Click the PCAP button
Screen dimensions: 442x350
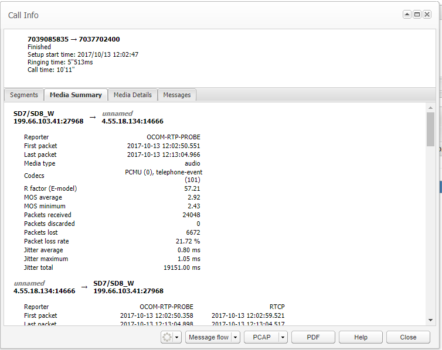pyautogui.click(x=261, y=337)
